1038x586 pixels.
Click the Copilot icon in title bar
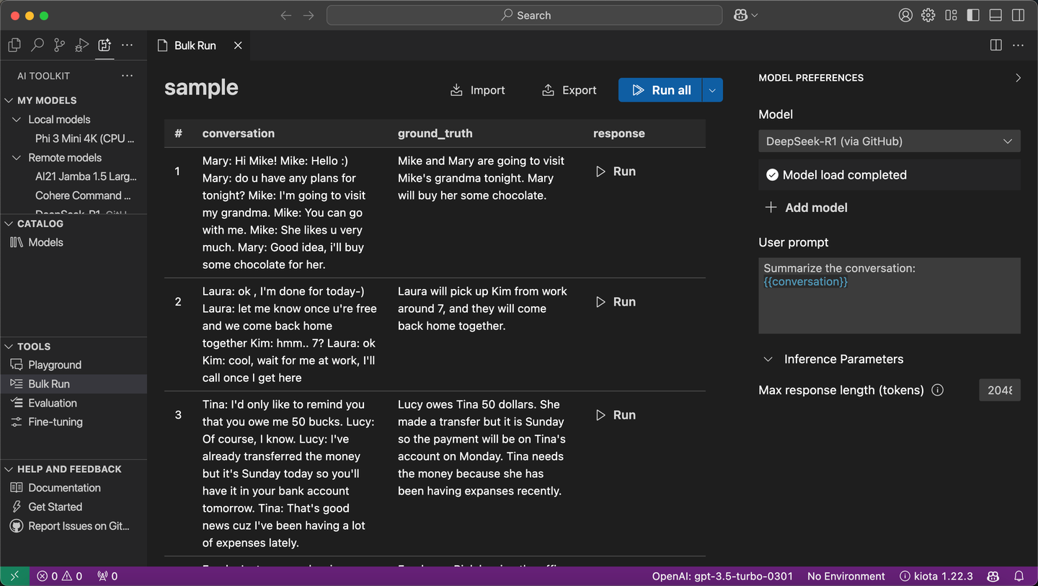[740, 15]
